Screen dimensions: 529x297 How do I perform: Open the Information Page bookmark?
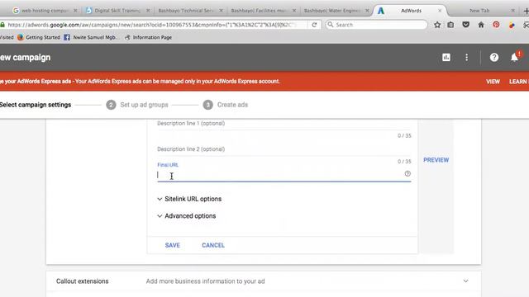point(148,37)
